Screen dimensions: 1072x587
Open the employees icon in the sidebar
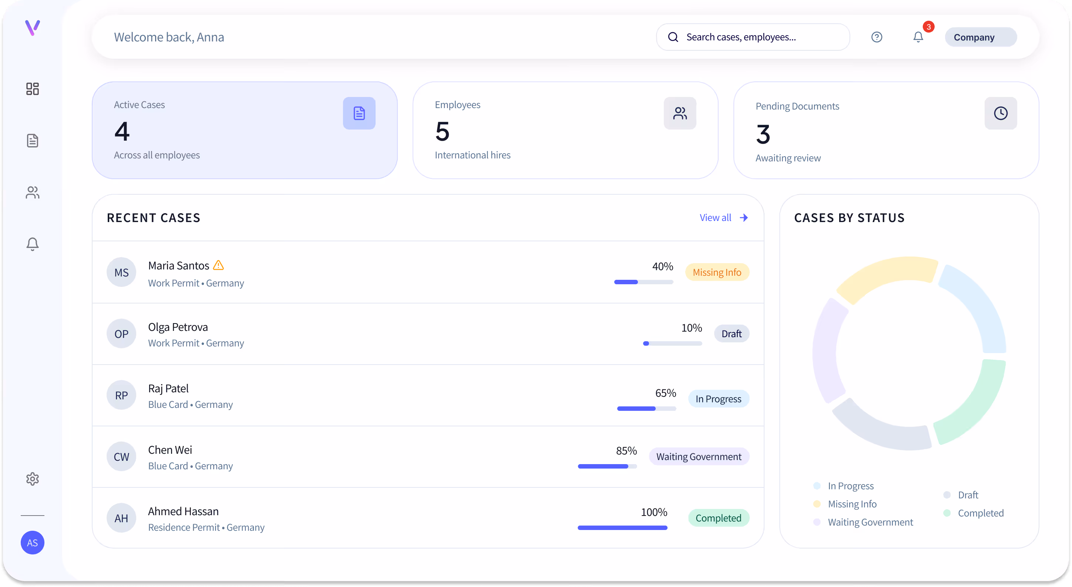33,192
